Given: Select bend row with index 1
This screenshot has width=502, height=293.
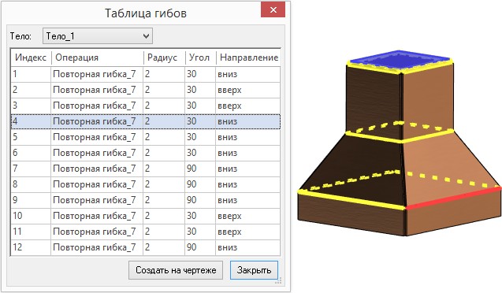Looking at the screenshot, I should click(x=146, y=74).
